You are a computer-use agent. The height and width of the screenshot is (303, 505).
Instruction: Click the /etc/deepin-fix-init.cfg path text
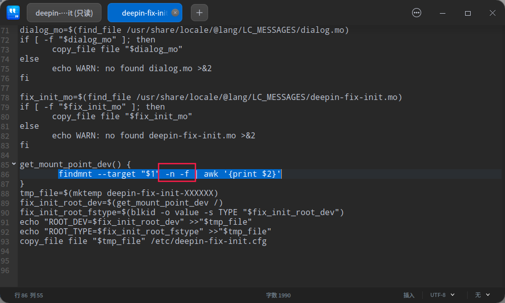(209, 241)
